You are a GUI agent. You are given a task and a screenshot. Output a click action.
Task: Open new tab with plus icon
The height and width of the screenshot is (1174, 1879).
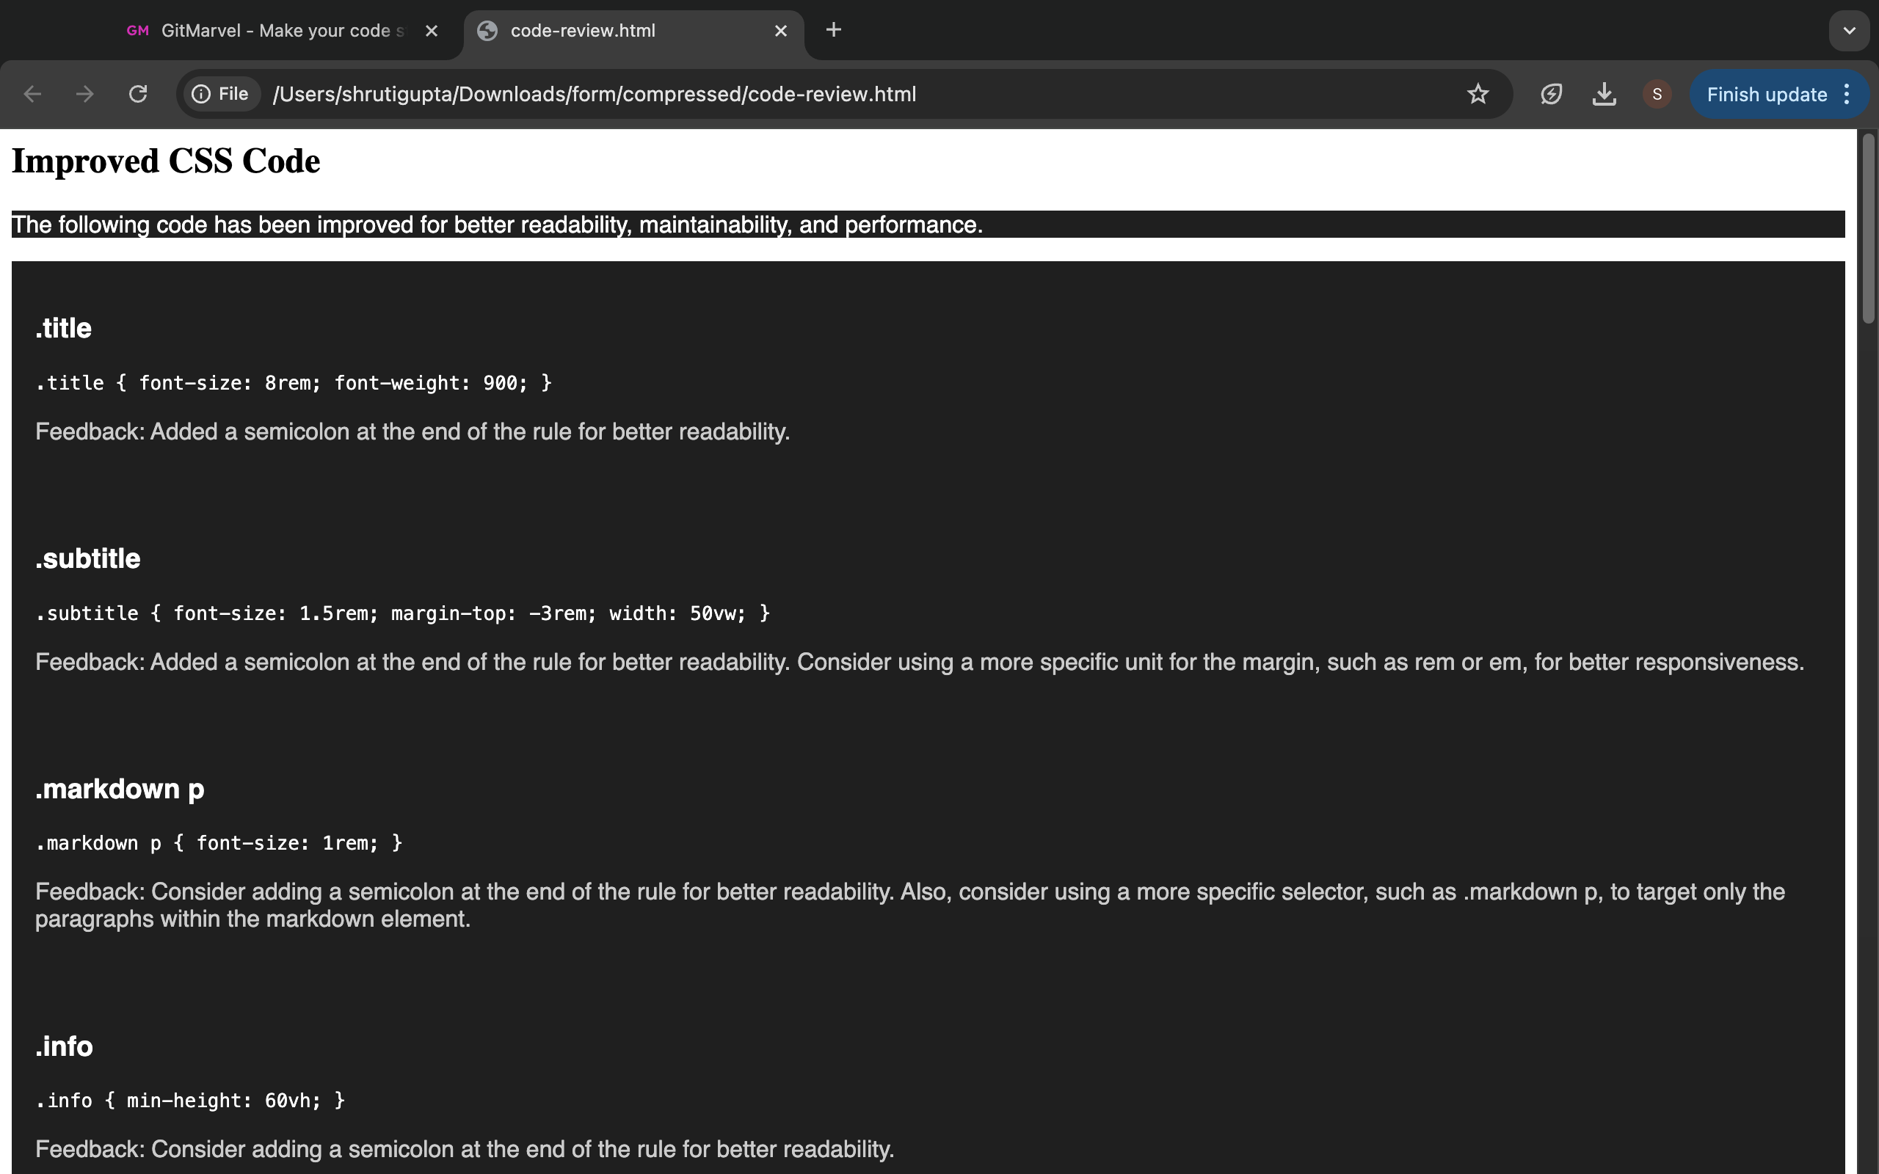click(x=833, y=30)
